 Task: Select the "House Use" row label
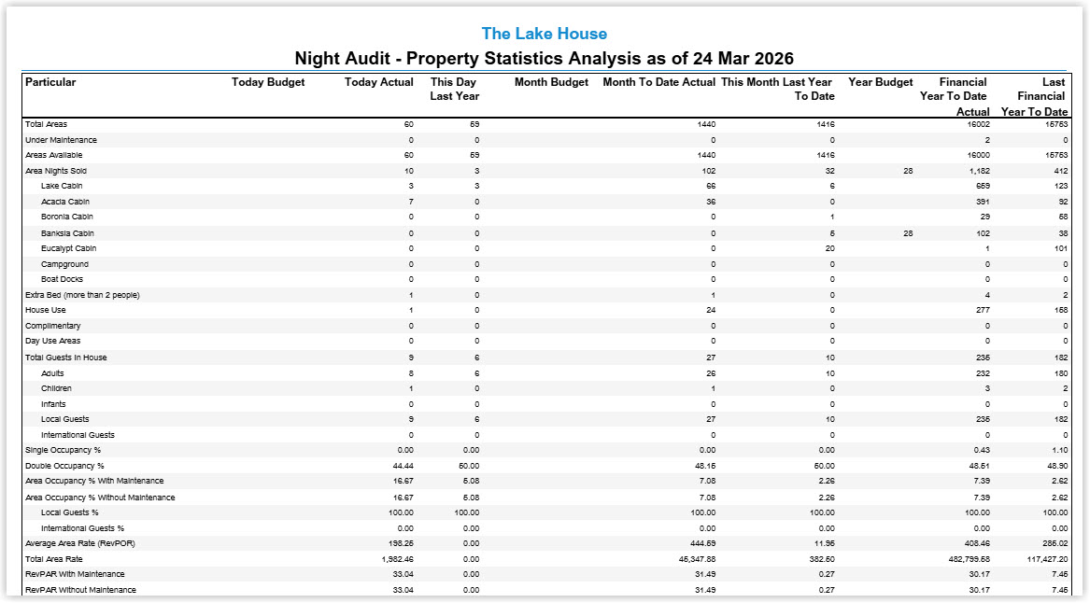point(46,311)
